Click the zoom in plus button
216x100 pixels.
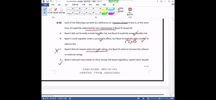click(167, 98)
